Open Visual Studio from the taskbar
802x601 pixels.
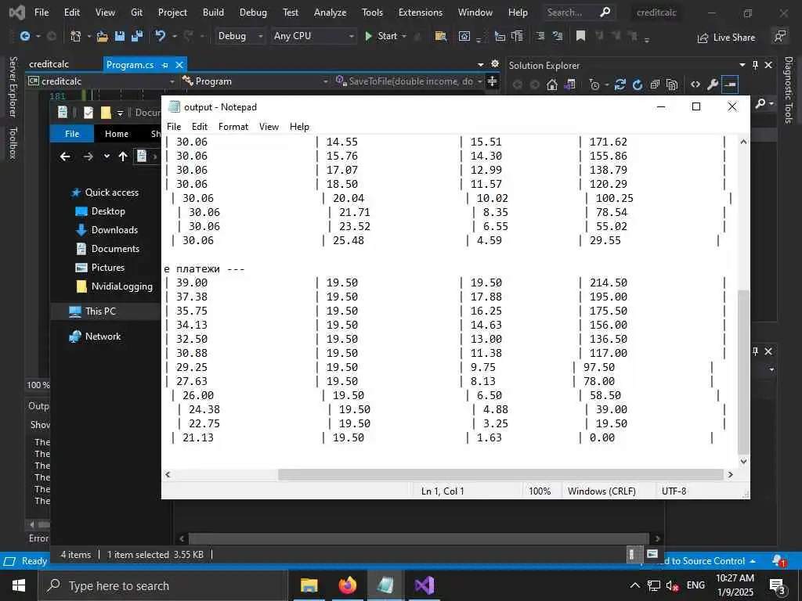[x=424, y=585]
